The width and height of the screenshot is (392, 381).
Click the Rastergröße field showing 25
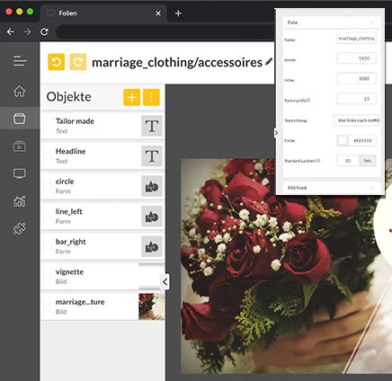pyautogui.click(x=356, y=99)
